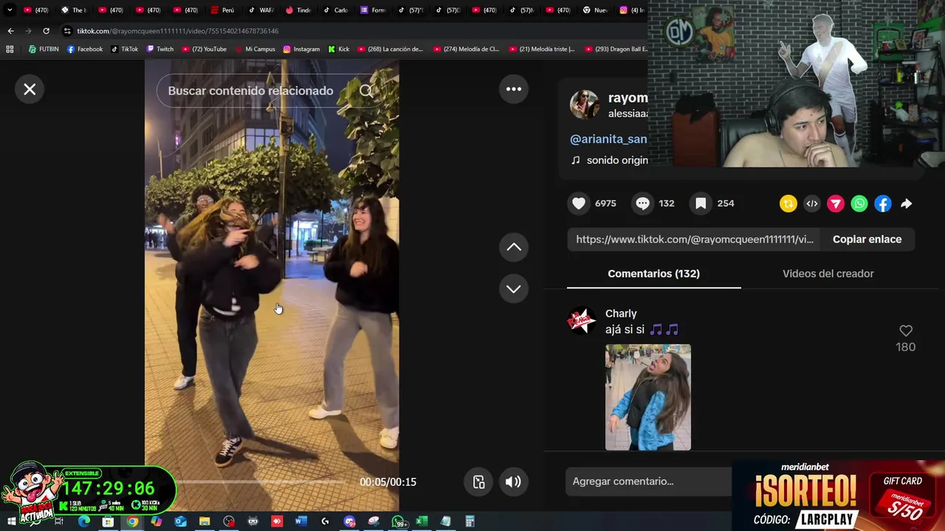Open Chrome from taskbar
945x531 pixels.
(x=132, y=521)
